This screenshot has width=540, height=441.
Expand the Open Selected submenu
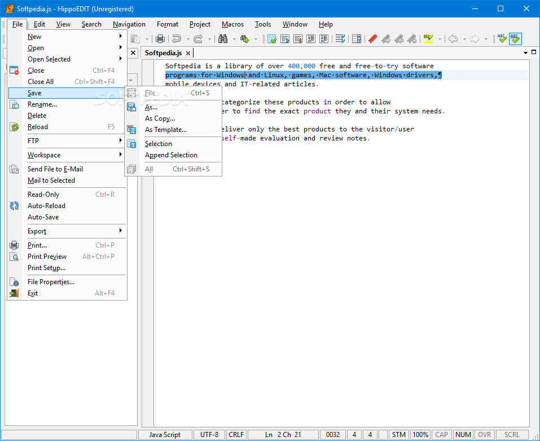pos(67,59)
